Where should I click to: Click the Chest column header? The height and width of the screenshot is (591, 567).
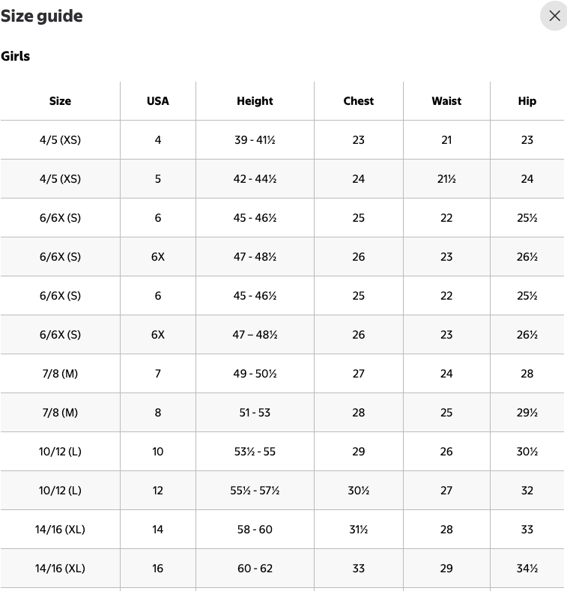point(359,101)
